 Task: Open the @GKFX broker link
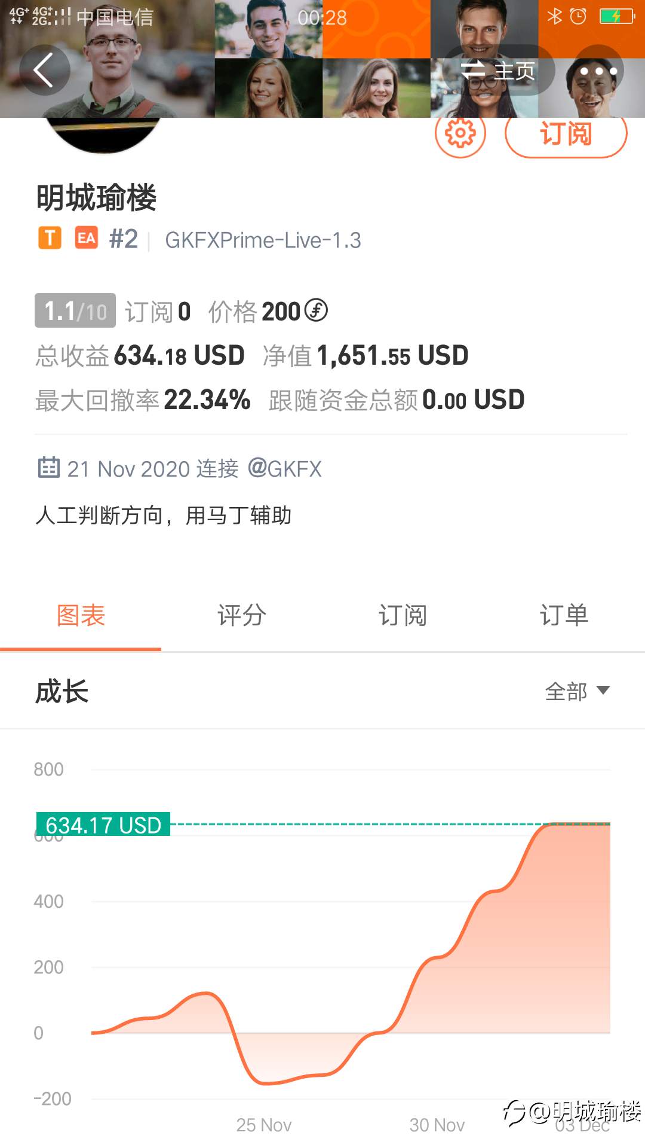point(284,469)
